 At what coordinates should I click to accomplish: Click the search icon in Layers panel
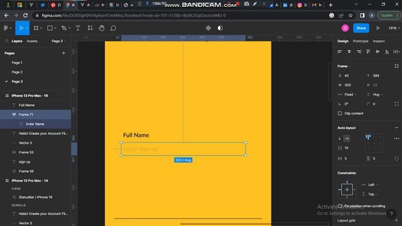(7, 41)
